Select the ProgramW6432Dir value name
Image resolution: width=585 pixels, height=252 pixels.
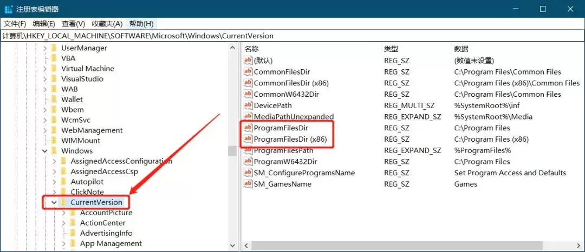[285, 162]
